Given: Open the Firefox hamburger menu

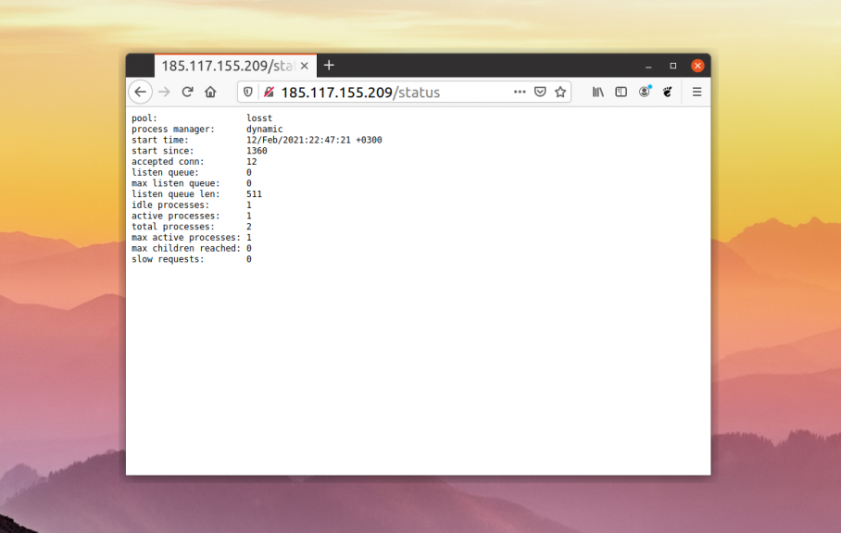Looking at the screenshot, I should tap(697, 93).
